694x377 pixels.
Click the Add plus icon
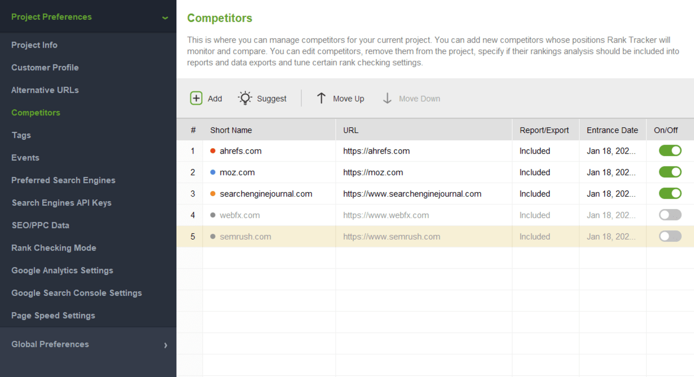click(196, 98)
